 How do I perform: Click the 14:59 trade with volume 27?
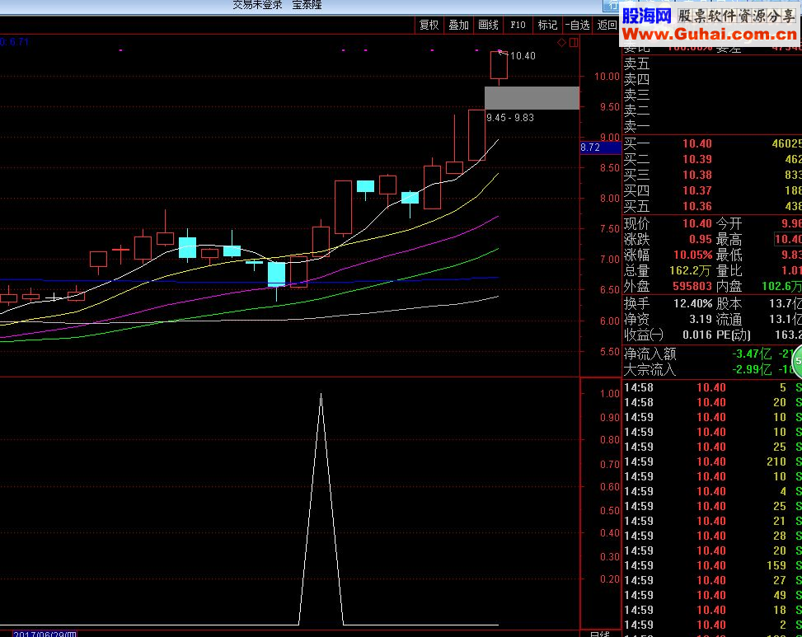[712, 580]
